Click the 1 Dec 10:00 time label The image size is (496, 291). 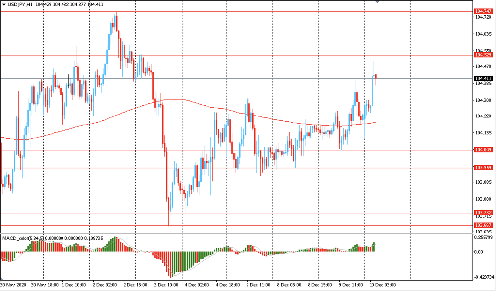click(x=74, y=285)
